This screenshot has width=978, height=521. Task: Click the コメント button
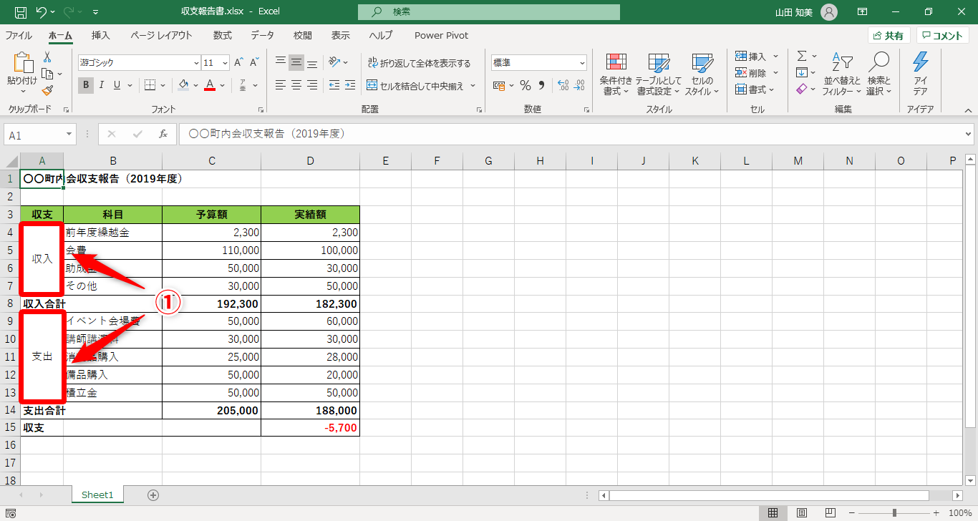pyautogui.click(x=942, y=35)
